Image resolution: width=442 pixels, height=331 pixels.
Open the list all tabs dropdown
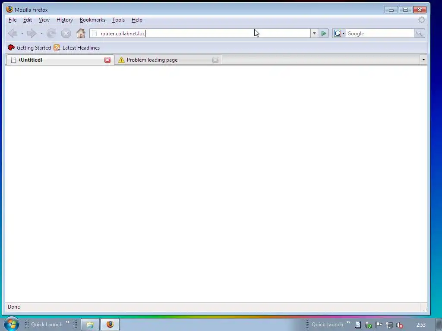(423, 59)
